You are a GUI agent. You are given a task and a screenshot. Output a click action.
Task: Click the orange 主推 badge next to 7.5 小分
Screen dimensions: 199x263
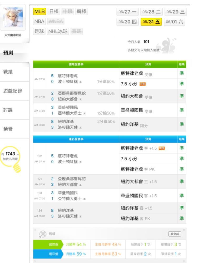pos(143,84)
